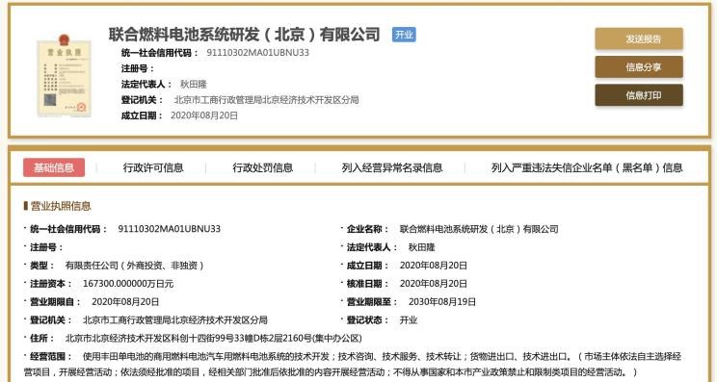Select header credit code 91110302MA01UBNU33
This screenshot has height=382, width=717.
tap(258, 53)
